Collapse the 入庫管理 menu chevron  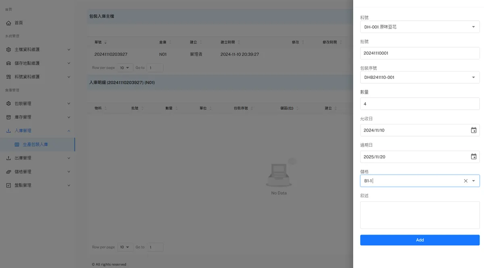point(69,131)
